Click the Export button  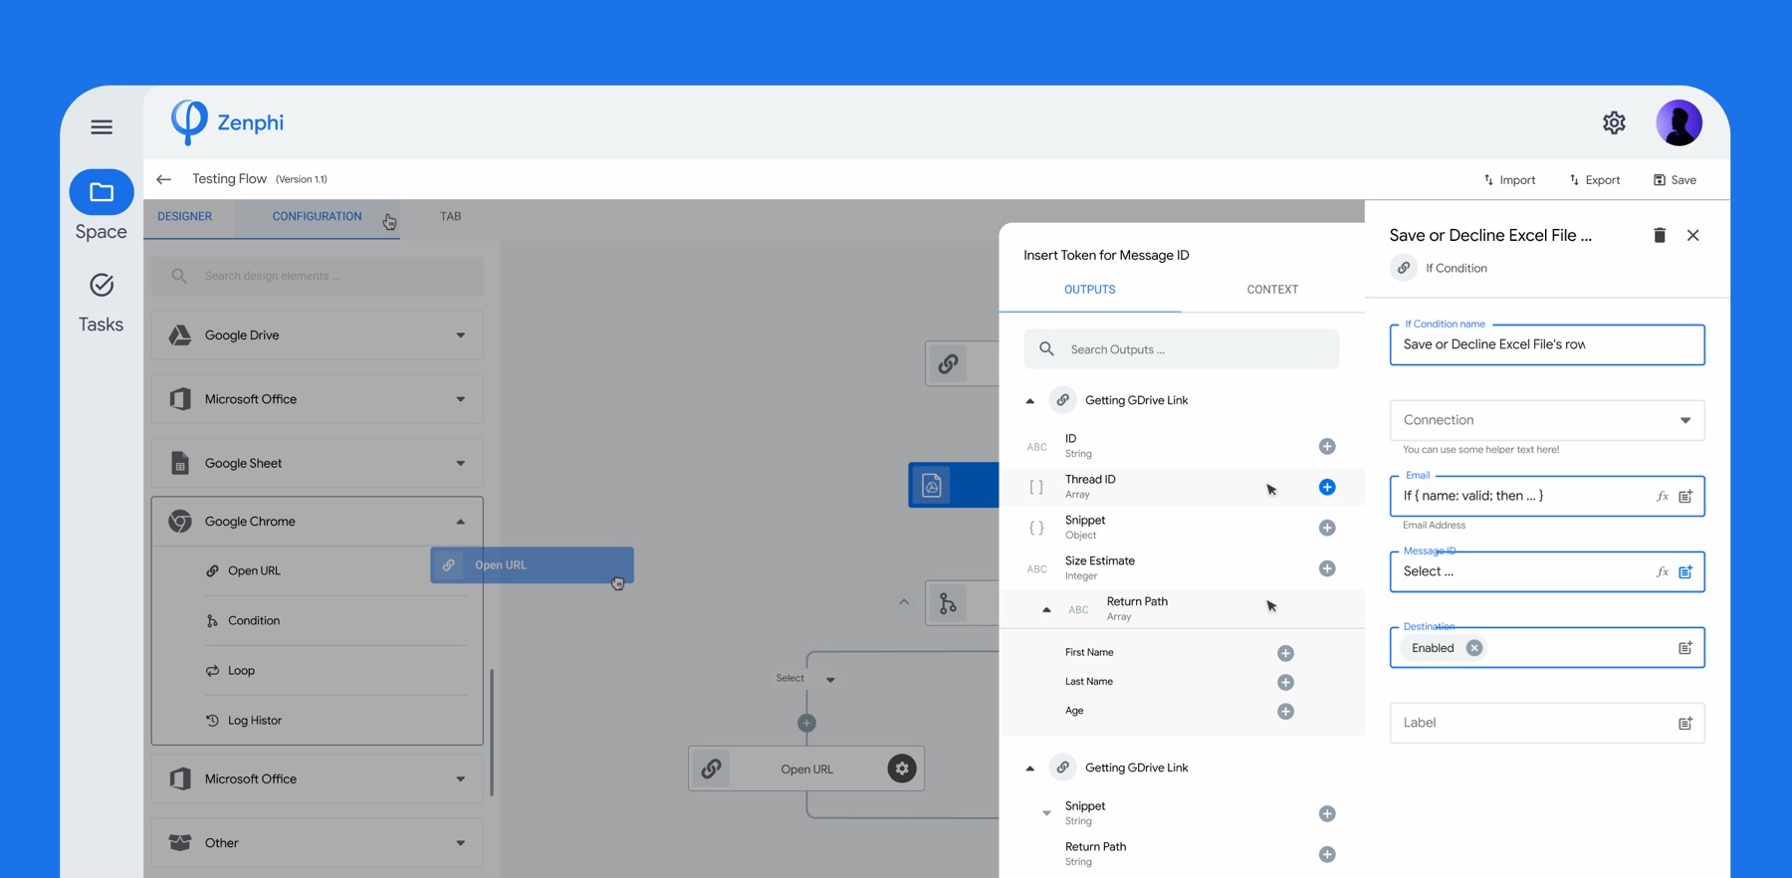click(x=1595, y=180)
